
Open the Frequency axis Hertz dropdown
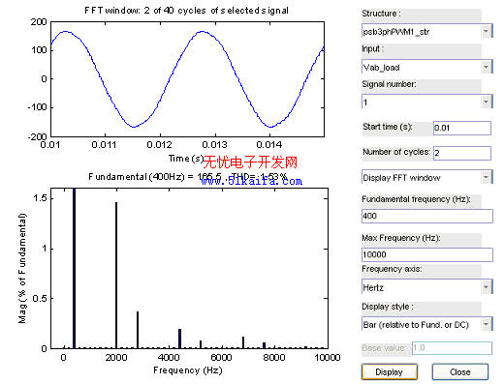pyautogui.click(x=427, y=287)
